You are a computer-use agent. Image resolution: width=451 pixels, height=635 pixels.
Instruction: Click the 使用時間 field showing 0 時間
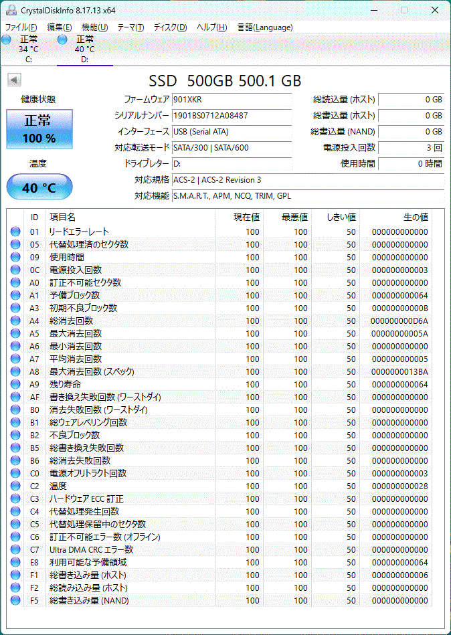411,164
